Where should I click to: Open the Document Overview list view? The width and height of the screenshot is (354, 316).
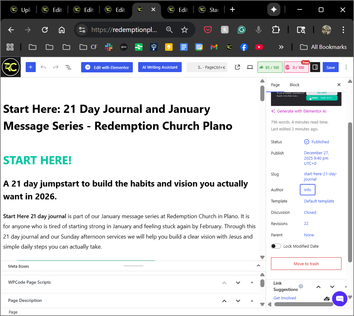68,67
